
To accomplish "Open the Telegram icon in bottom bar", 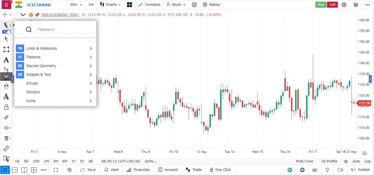I will tap(290, 170).
